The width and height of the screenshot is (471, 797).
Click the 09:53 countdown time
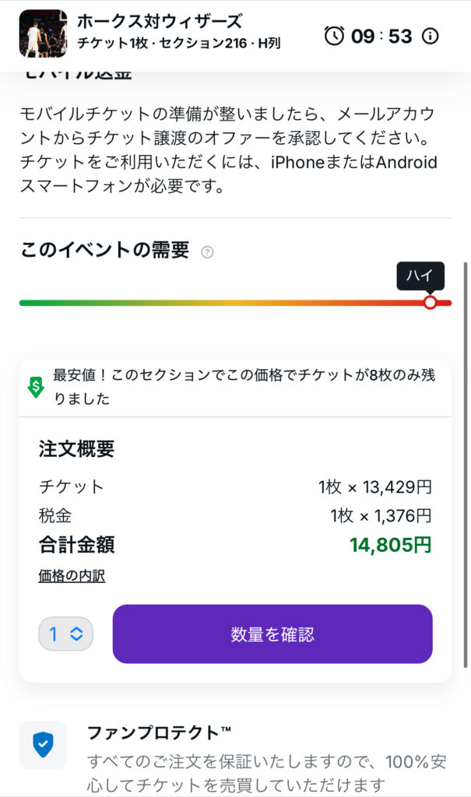pyautogui.click(x=380, y=36)
